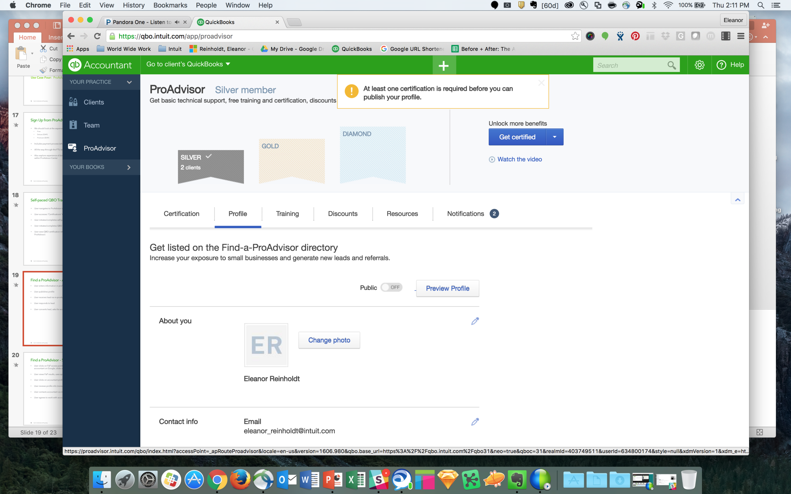791x494 pixels.
Task: Open the Apps bookmark shortcut
Action: (78, 49)
